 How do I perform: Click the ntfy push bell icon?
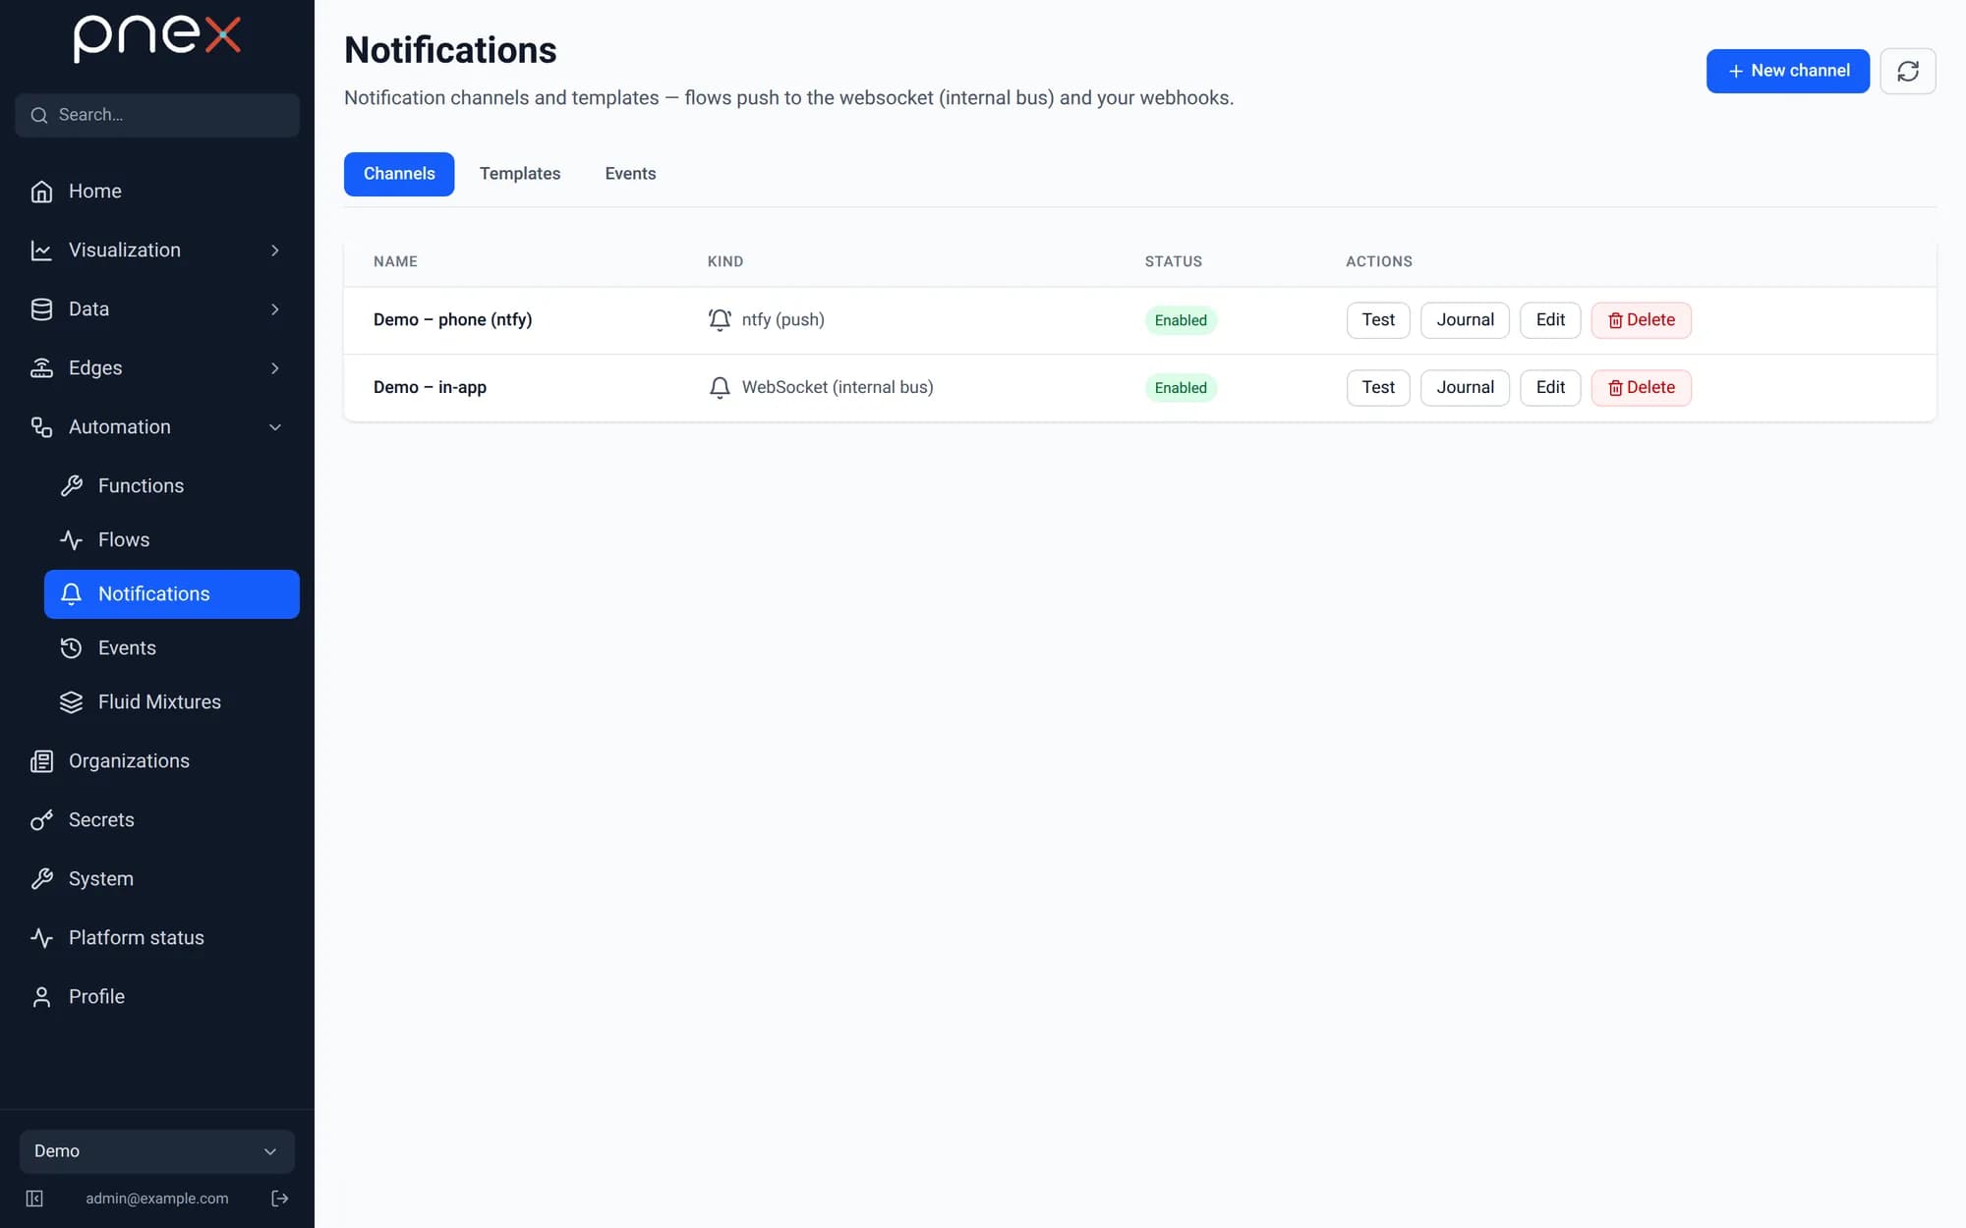720,319
